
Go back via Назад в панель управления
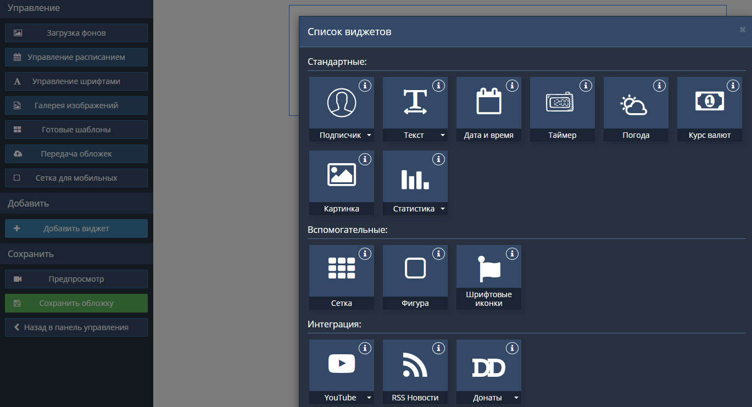tap(76, 327)
